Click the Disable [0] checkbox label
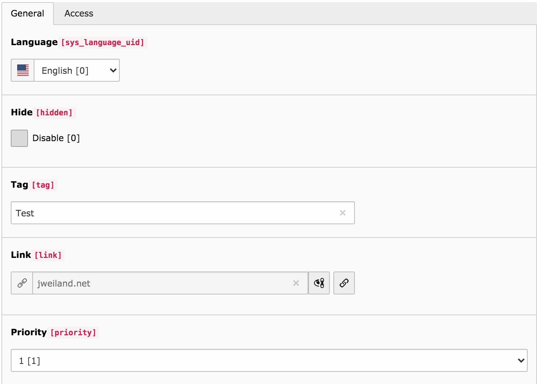Screen dimensions: 537x384 tap(56, 138)
